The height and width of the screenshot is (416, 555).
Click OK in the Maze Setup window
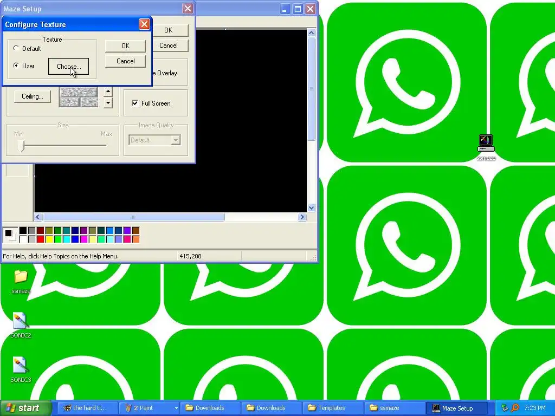point(170,30)
